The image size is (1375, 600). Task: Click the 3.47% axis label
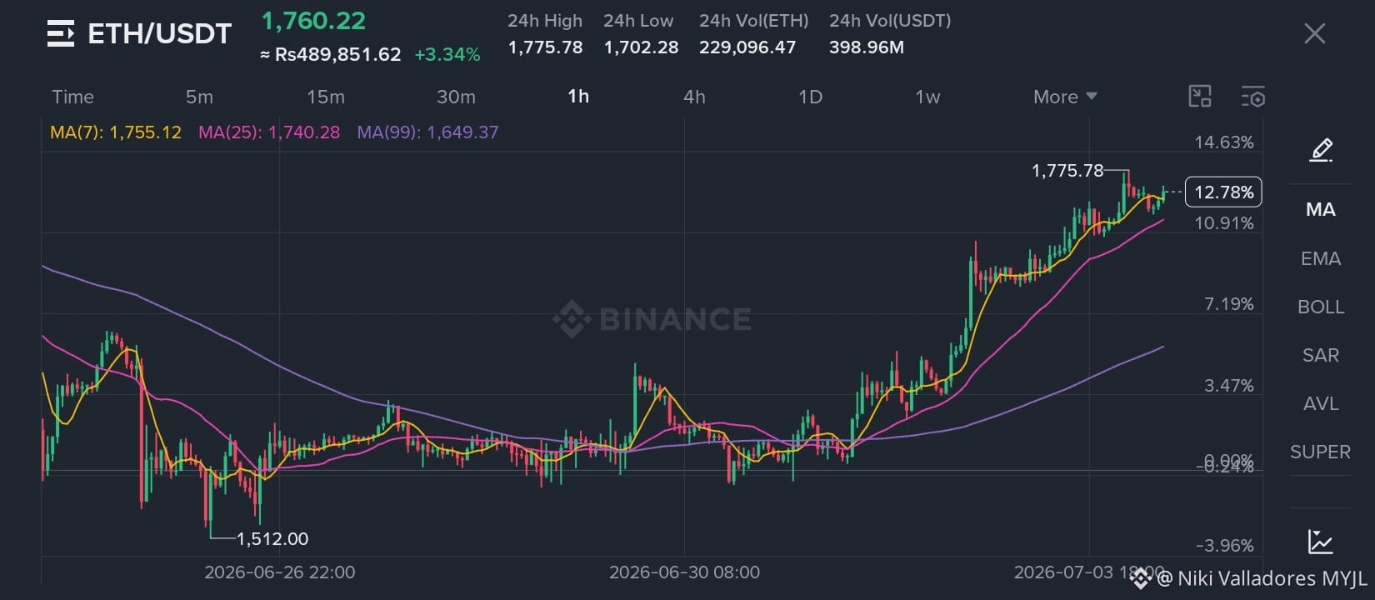pos(1229,386)
